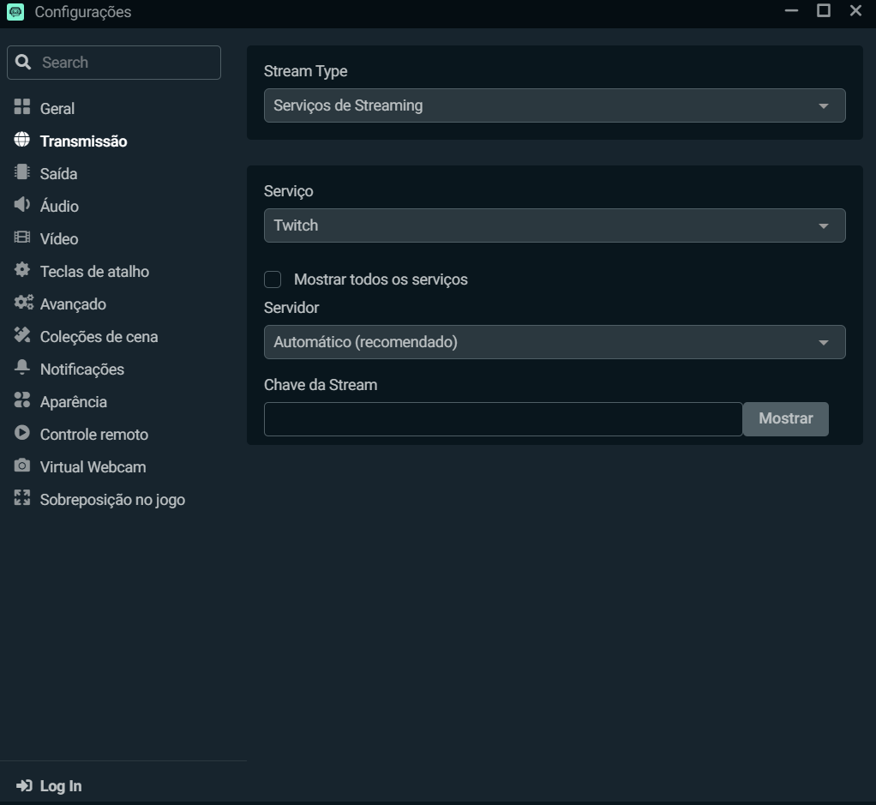Screen dimensions: 876x805
Task: Maximize the Configurações window
Action: click(x=824, y=10)
